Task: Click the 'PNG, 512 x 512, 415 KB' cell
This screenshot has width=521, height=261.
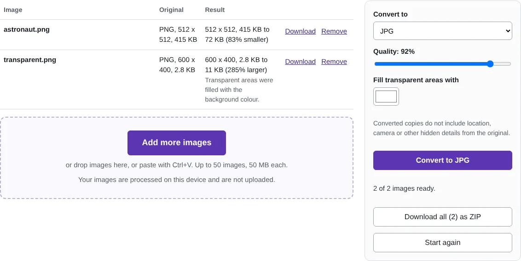Action: (178, 34)
